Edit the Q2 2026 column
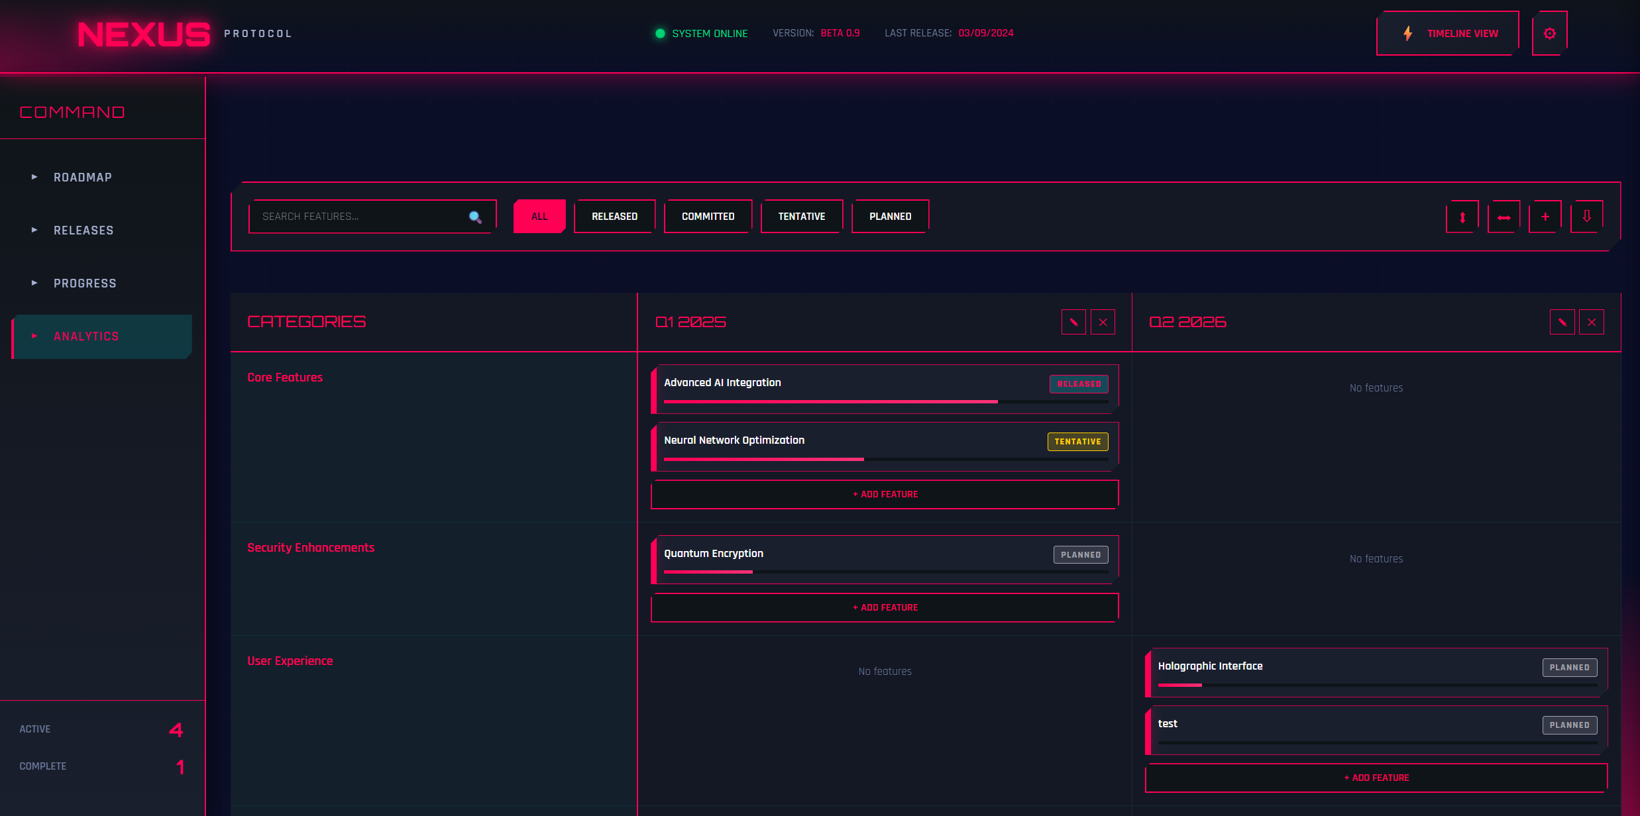Viewport: 1640px width, 816px height. [1562, 322]
